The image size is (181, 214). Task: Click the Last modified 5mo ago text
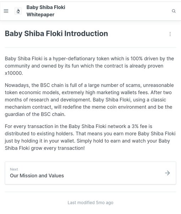90,203
